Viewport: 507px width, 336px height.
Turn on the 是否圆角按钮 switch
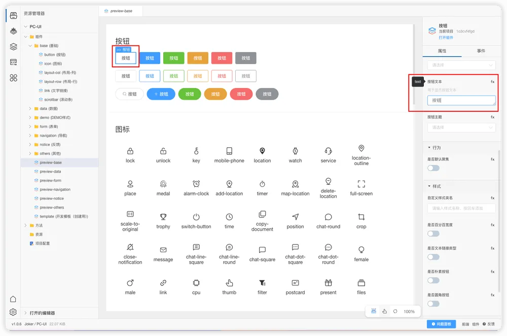tap(433, 304)
